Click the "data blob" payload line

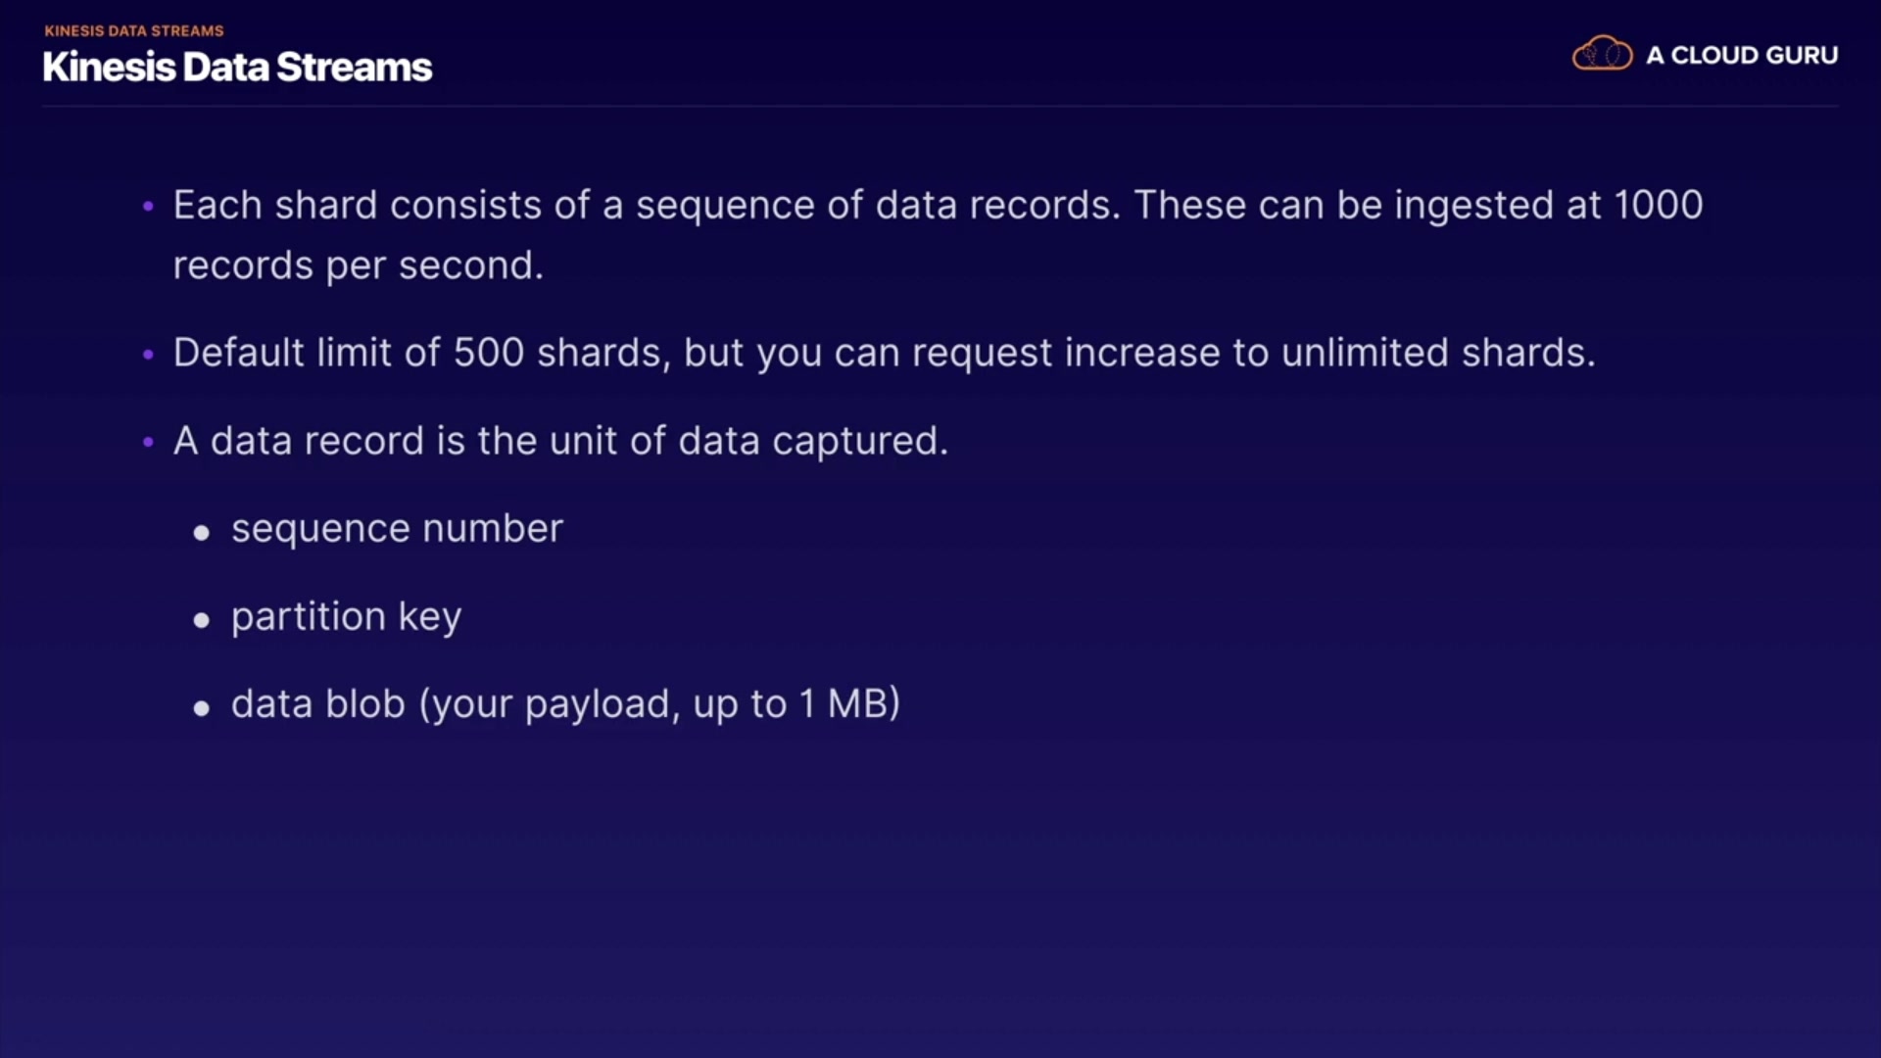[x=565, y=704]
